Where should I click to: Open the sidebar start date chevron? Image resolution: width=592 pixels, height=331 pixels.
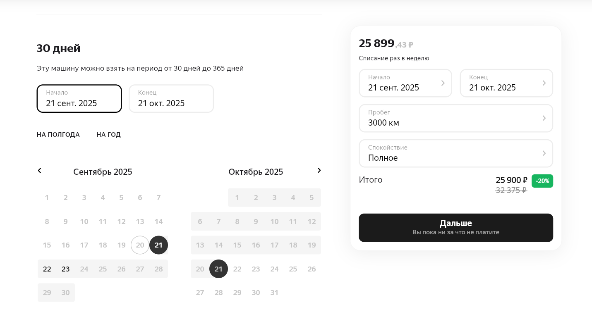(443, 83)
